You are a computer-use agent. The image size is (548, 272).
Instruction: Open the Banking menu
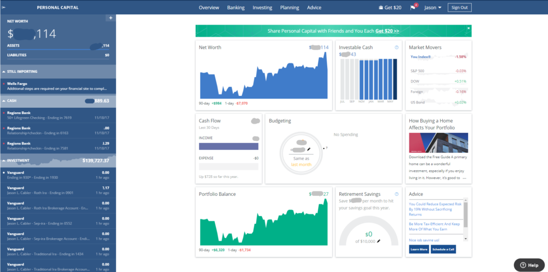236,7
